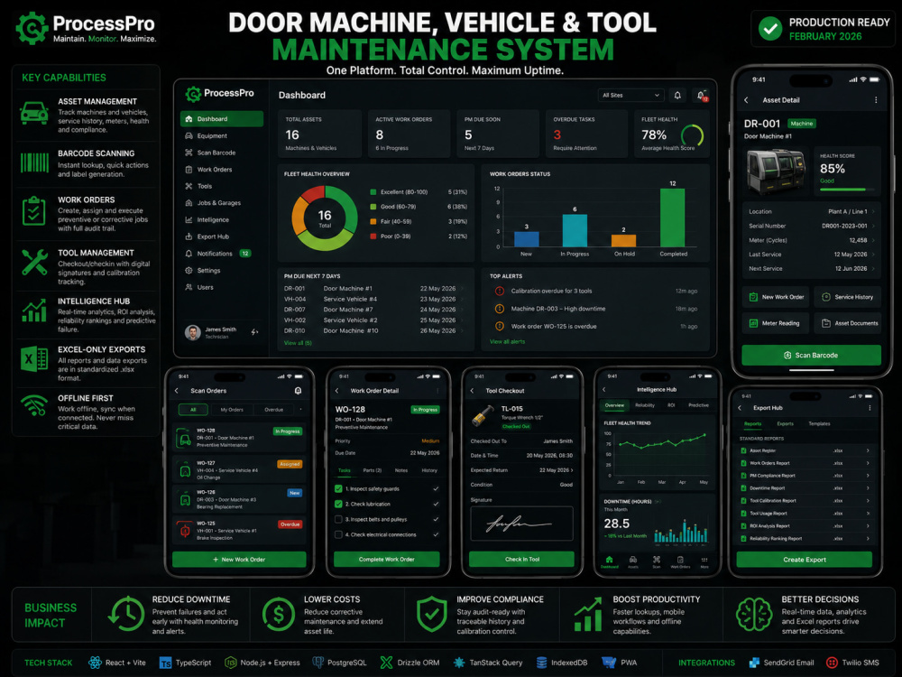This screenshot has width=902, height=677.
Task: Select the All filter tab in Scan Orders
Action: coord(193,409)
